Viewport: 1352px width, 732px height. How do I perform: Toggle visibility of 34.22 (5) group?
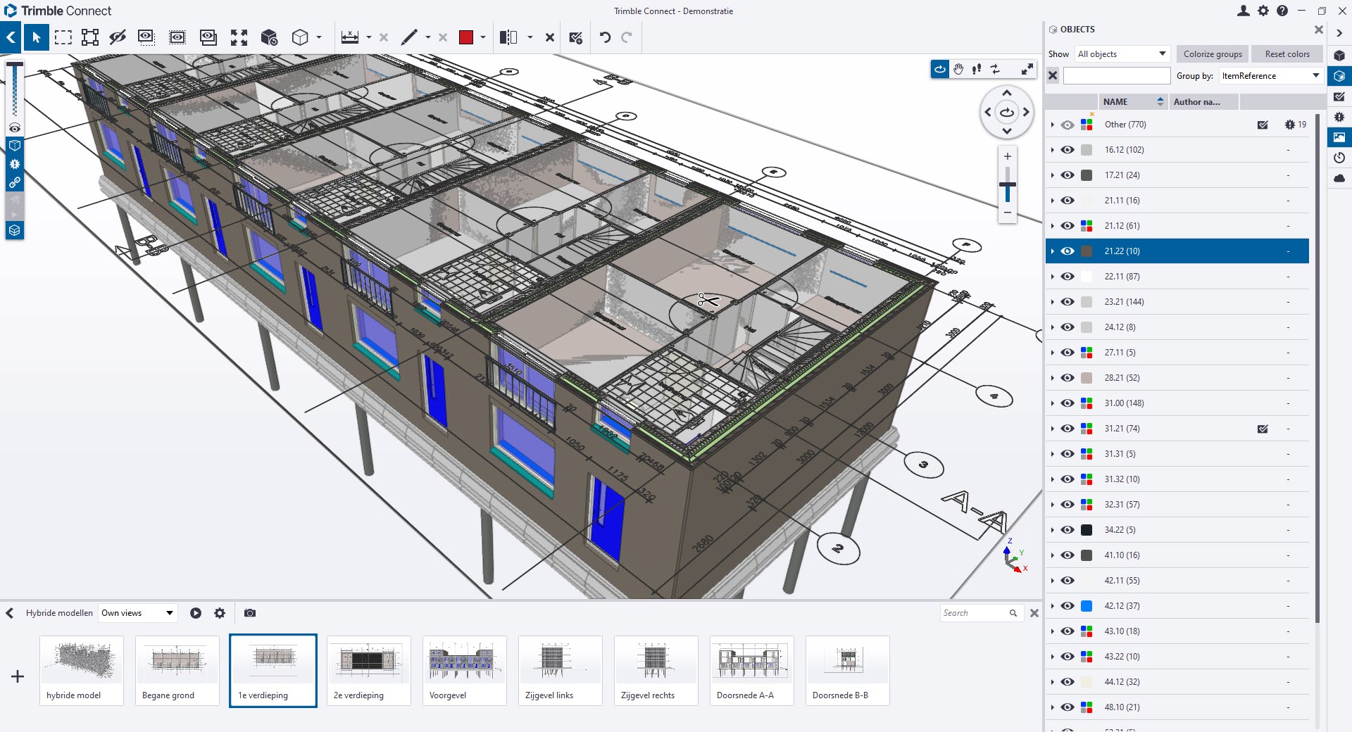pyautogui.click(x=1068, y=530)
